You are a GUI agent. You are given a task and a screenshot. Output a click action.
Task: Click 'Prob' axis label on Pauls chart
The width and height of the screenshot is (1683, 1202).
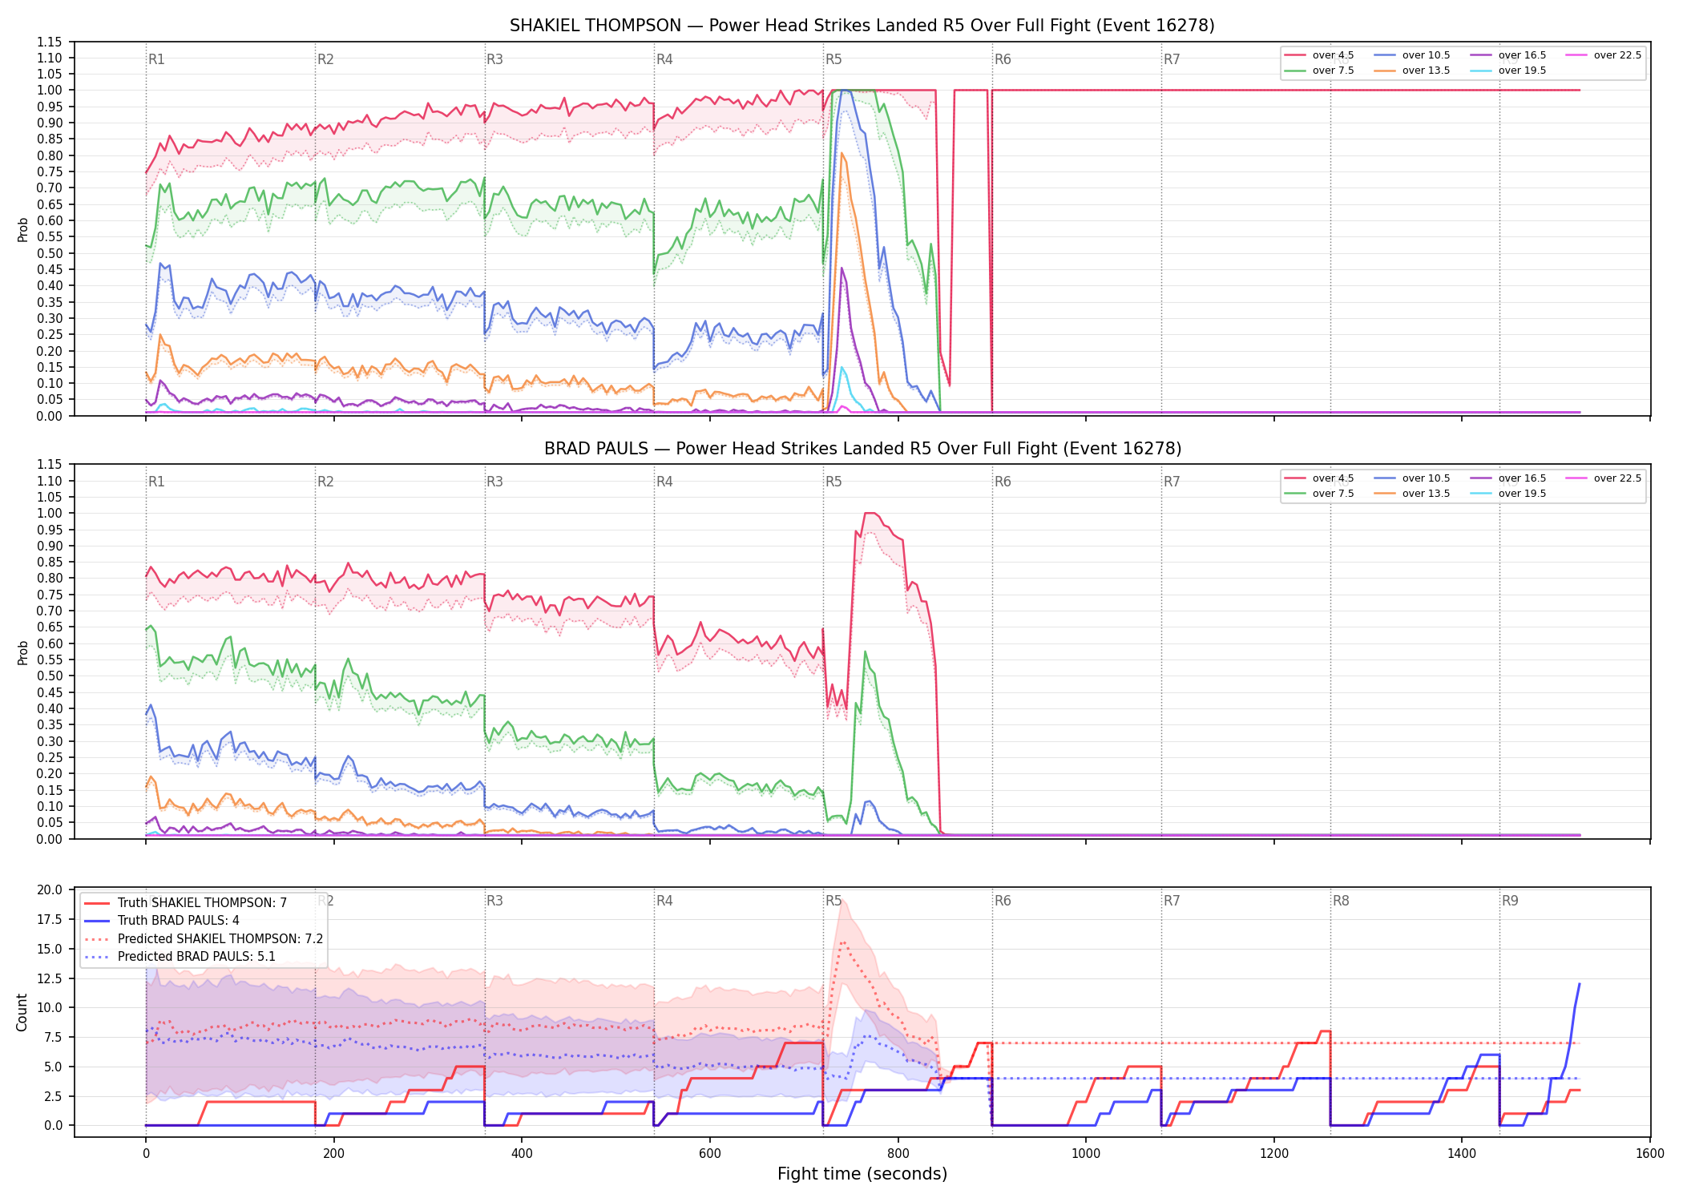point(22,653)
